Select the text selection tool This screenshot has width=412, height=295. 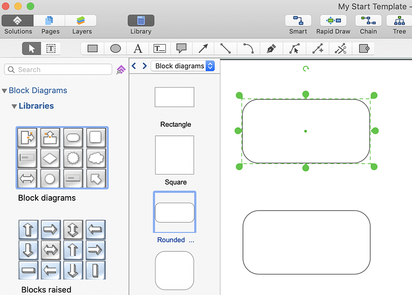(x=50, y=48)
